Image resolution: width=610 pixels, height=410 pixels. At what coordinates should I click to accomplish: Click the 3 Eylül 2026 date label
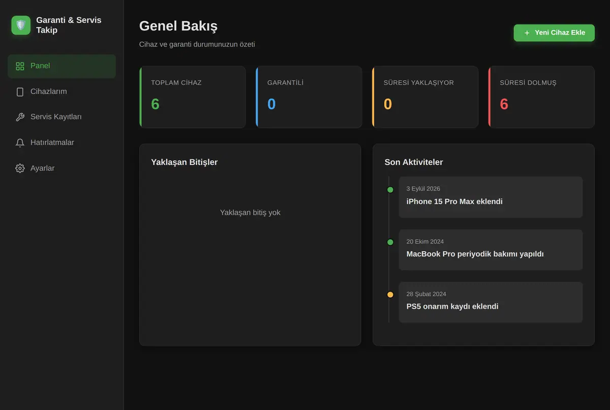423,189
